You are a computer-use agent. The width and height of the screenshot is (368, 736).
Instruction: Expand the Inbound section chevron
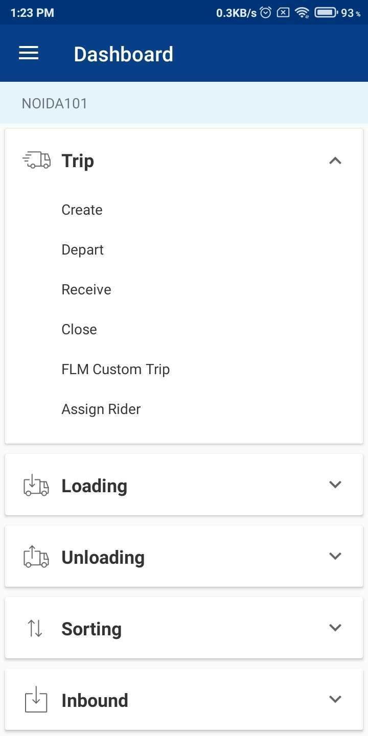335,699
